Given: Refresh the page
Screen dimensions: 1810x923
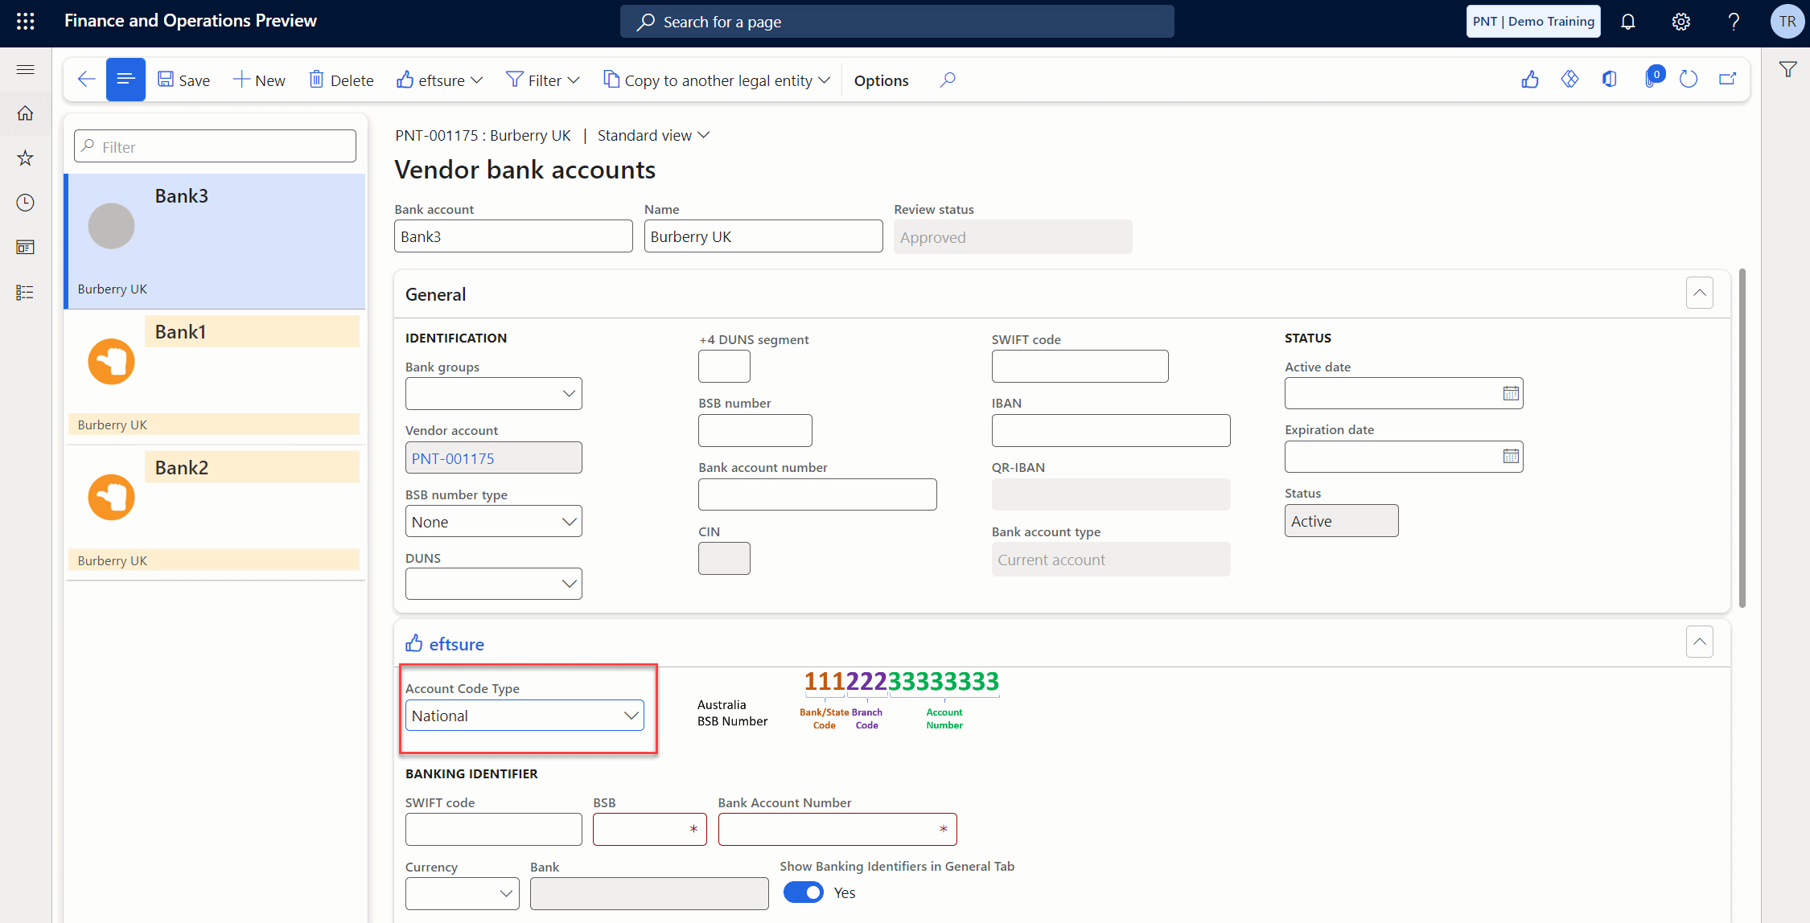Looking at the screenshot, I should tap(1689, 80).
